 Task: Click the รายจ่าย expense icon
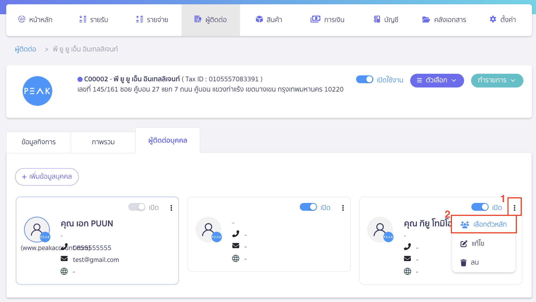click(140, 19)
